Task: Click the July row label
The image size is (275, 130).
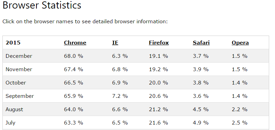Action: (x=11, y=123)
